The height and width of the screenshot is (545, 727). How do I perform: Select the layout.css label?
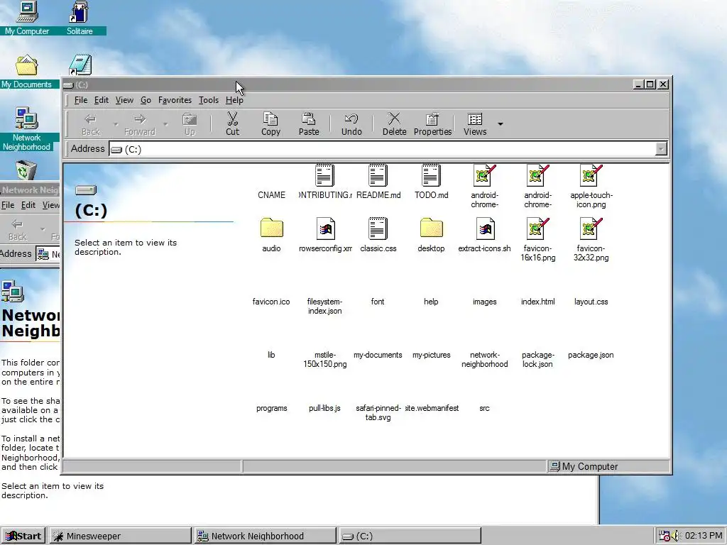pyautogui.click(x=591, y=302)
